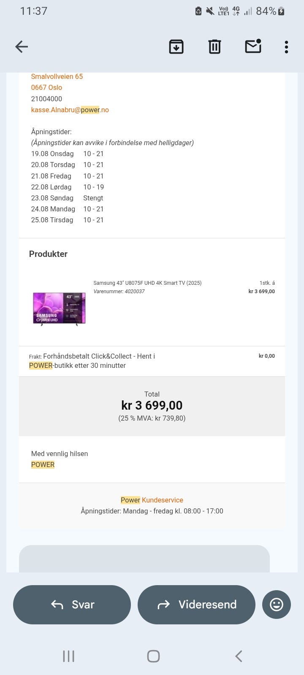Tap the battery indicator in status bar
The width and height of the screenshot is (304, 675).
281,11
